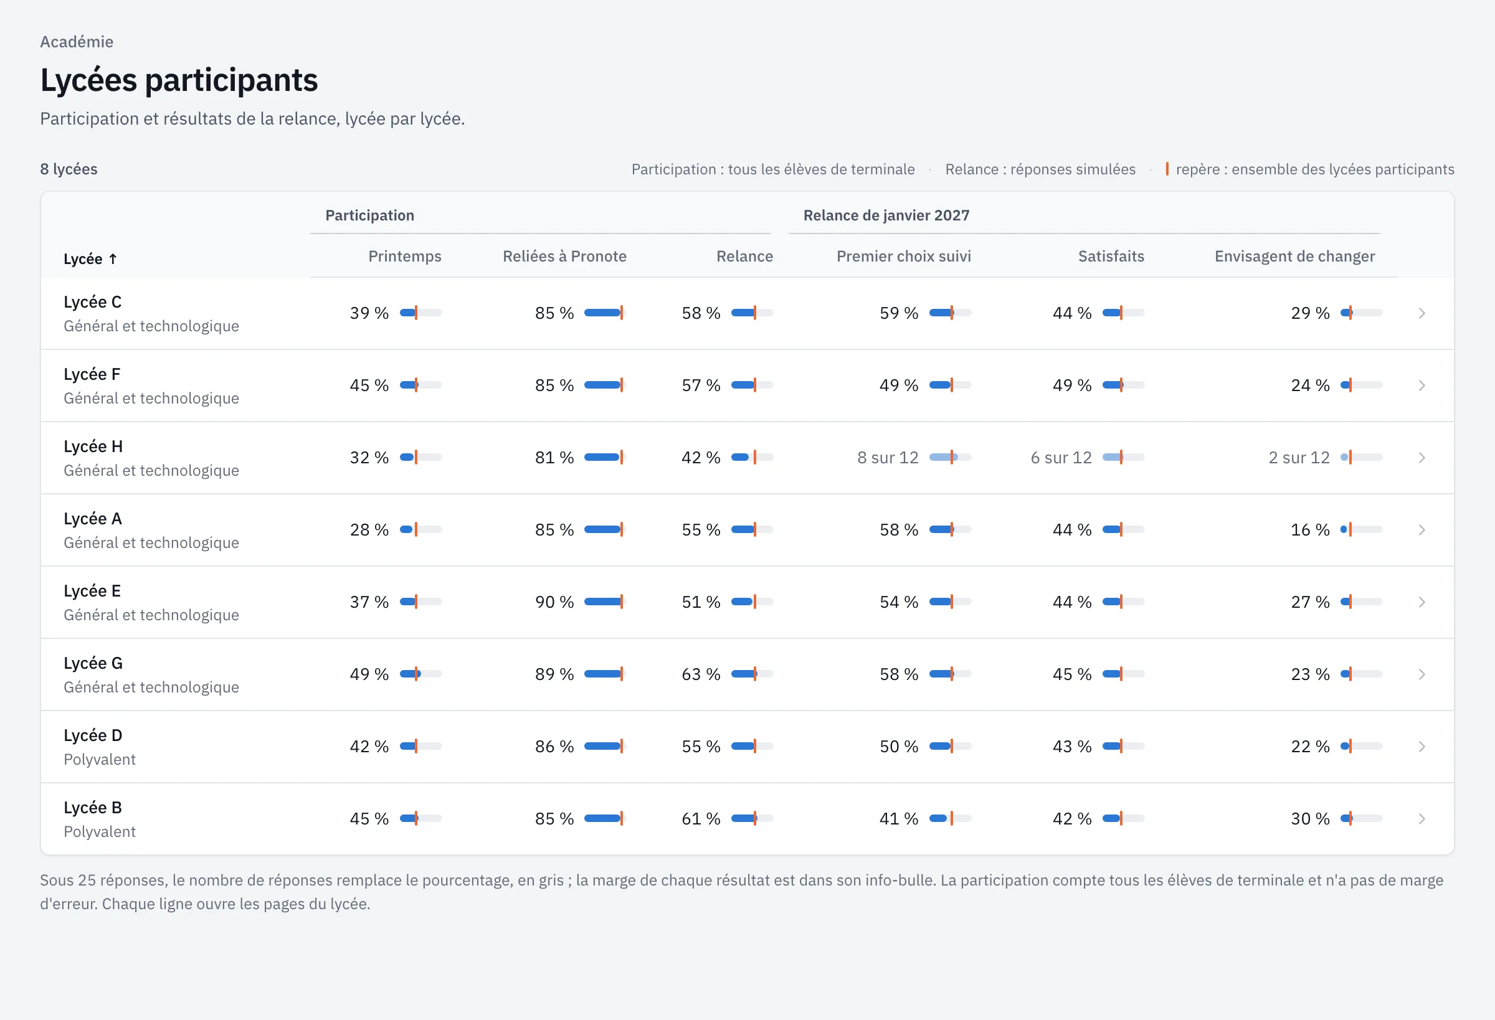Click Lycée E Pronote value 90 %
Screen dimensions: 1495x1020
(554, 602)
